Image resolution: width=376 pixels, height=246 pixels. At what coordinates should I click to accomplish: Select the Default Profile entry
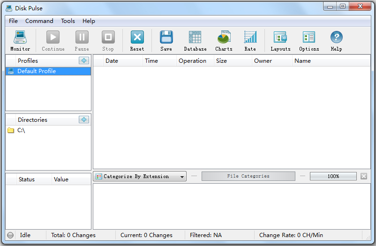[48, 71]
